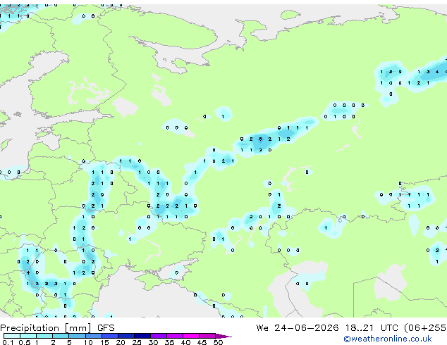Click the over-50 mm arrow tip of legend
Screen dimensions: 447x345
click(223, 336)
